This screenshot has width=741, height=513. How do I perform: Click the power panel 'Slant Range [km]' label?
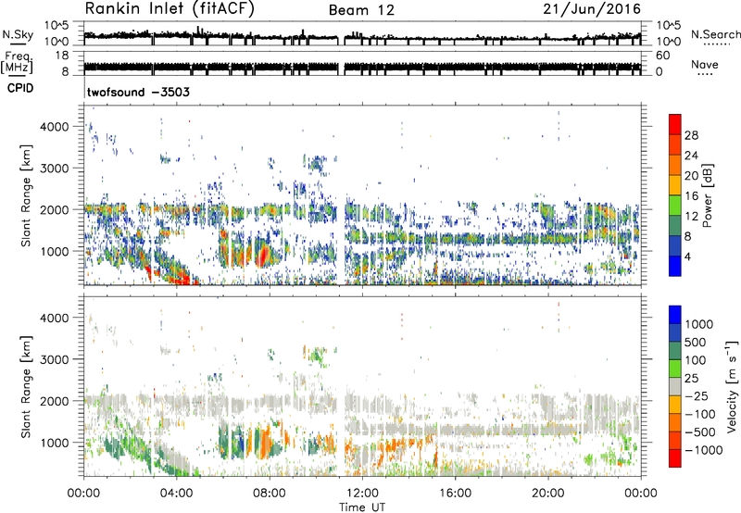pyautogui.click(x=26, y=195)
